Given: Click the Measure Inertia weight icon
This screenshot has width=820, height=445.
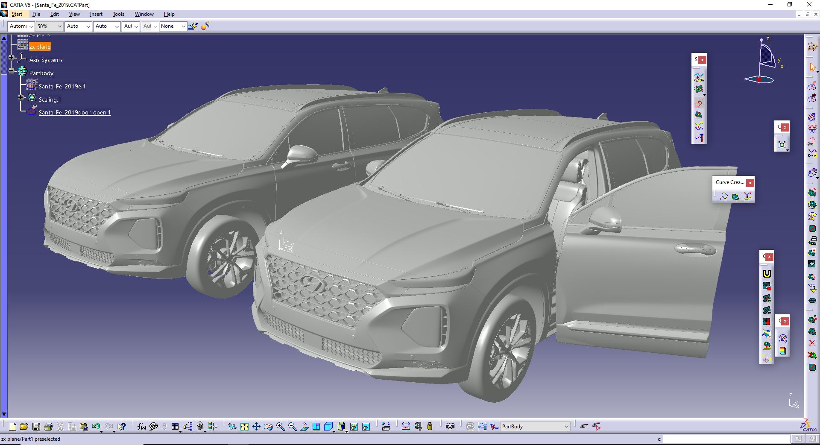Looking at the screenshot, I should (430, 426).
